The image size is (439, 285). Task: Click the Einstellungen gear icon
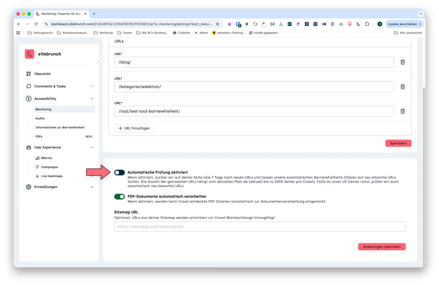[29, 187]
